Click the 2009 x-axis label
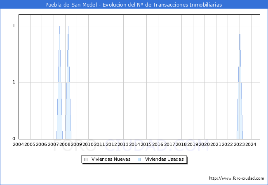Screen dimensions: 268x185 77,144
